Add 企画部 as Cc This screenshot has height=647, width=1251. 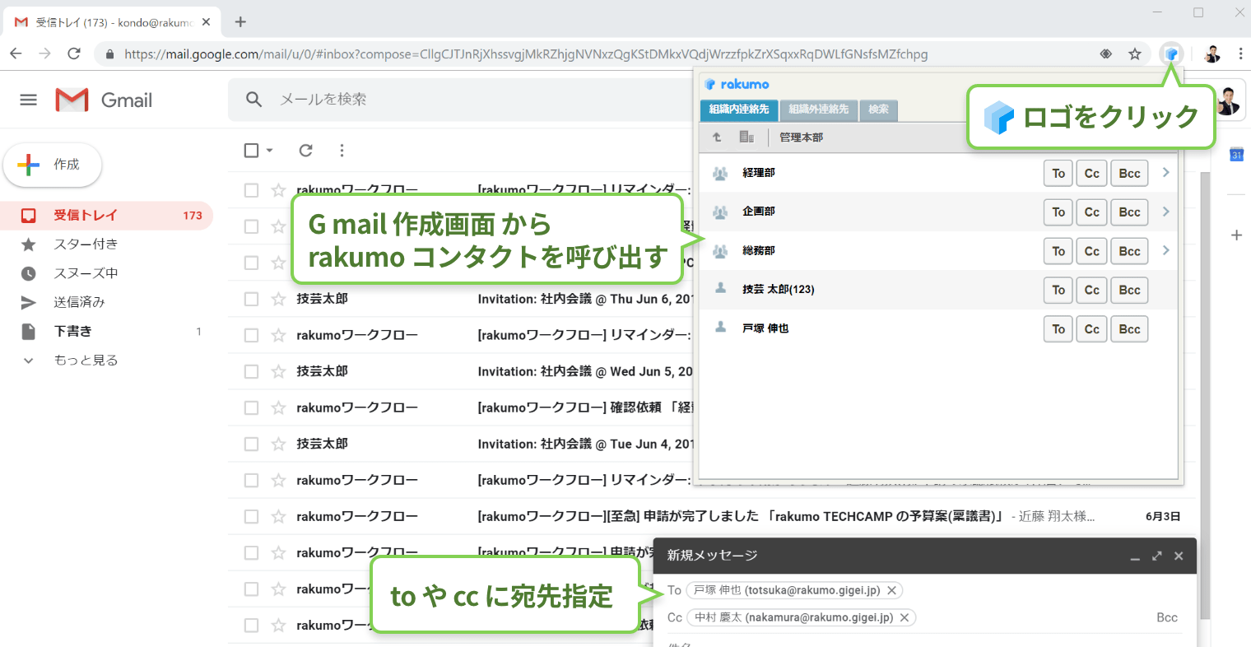click(1091, 212)
